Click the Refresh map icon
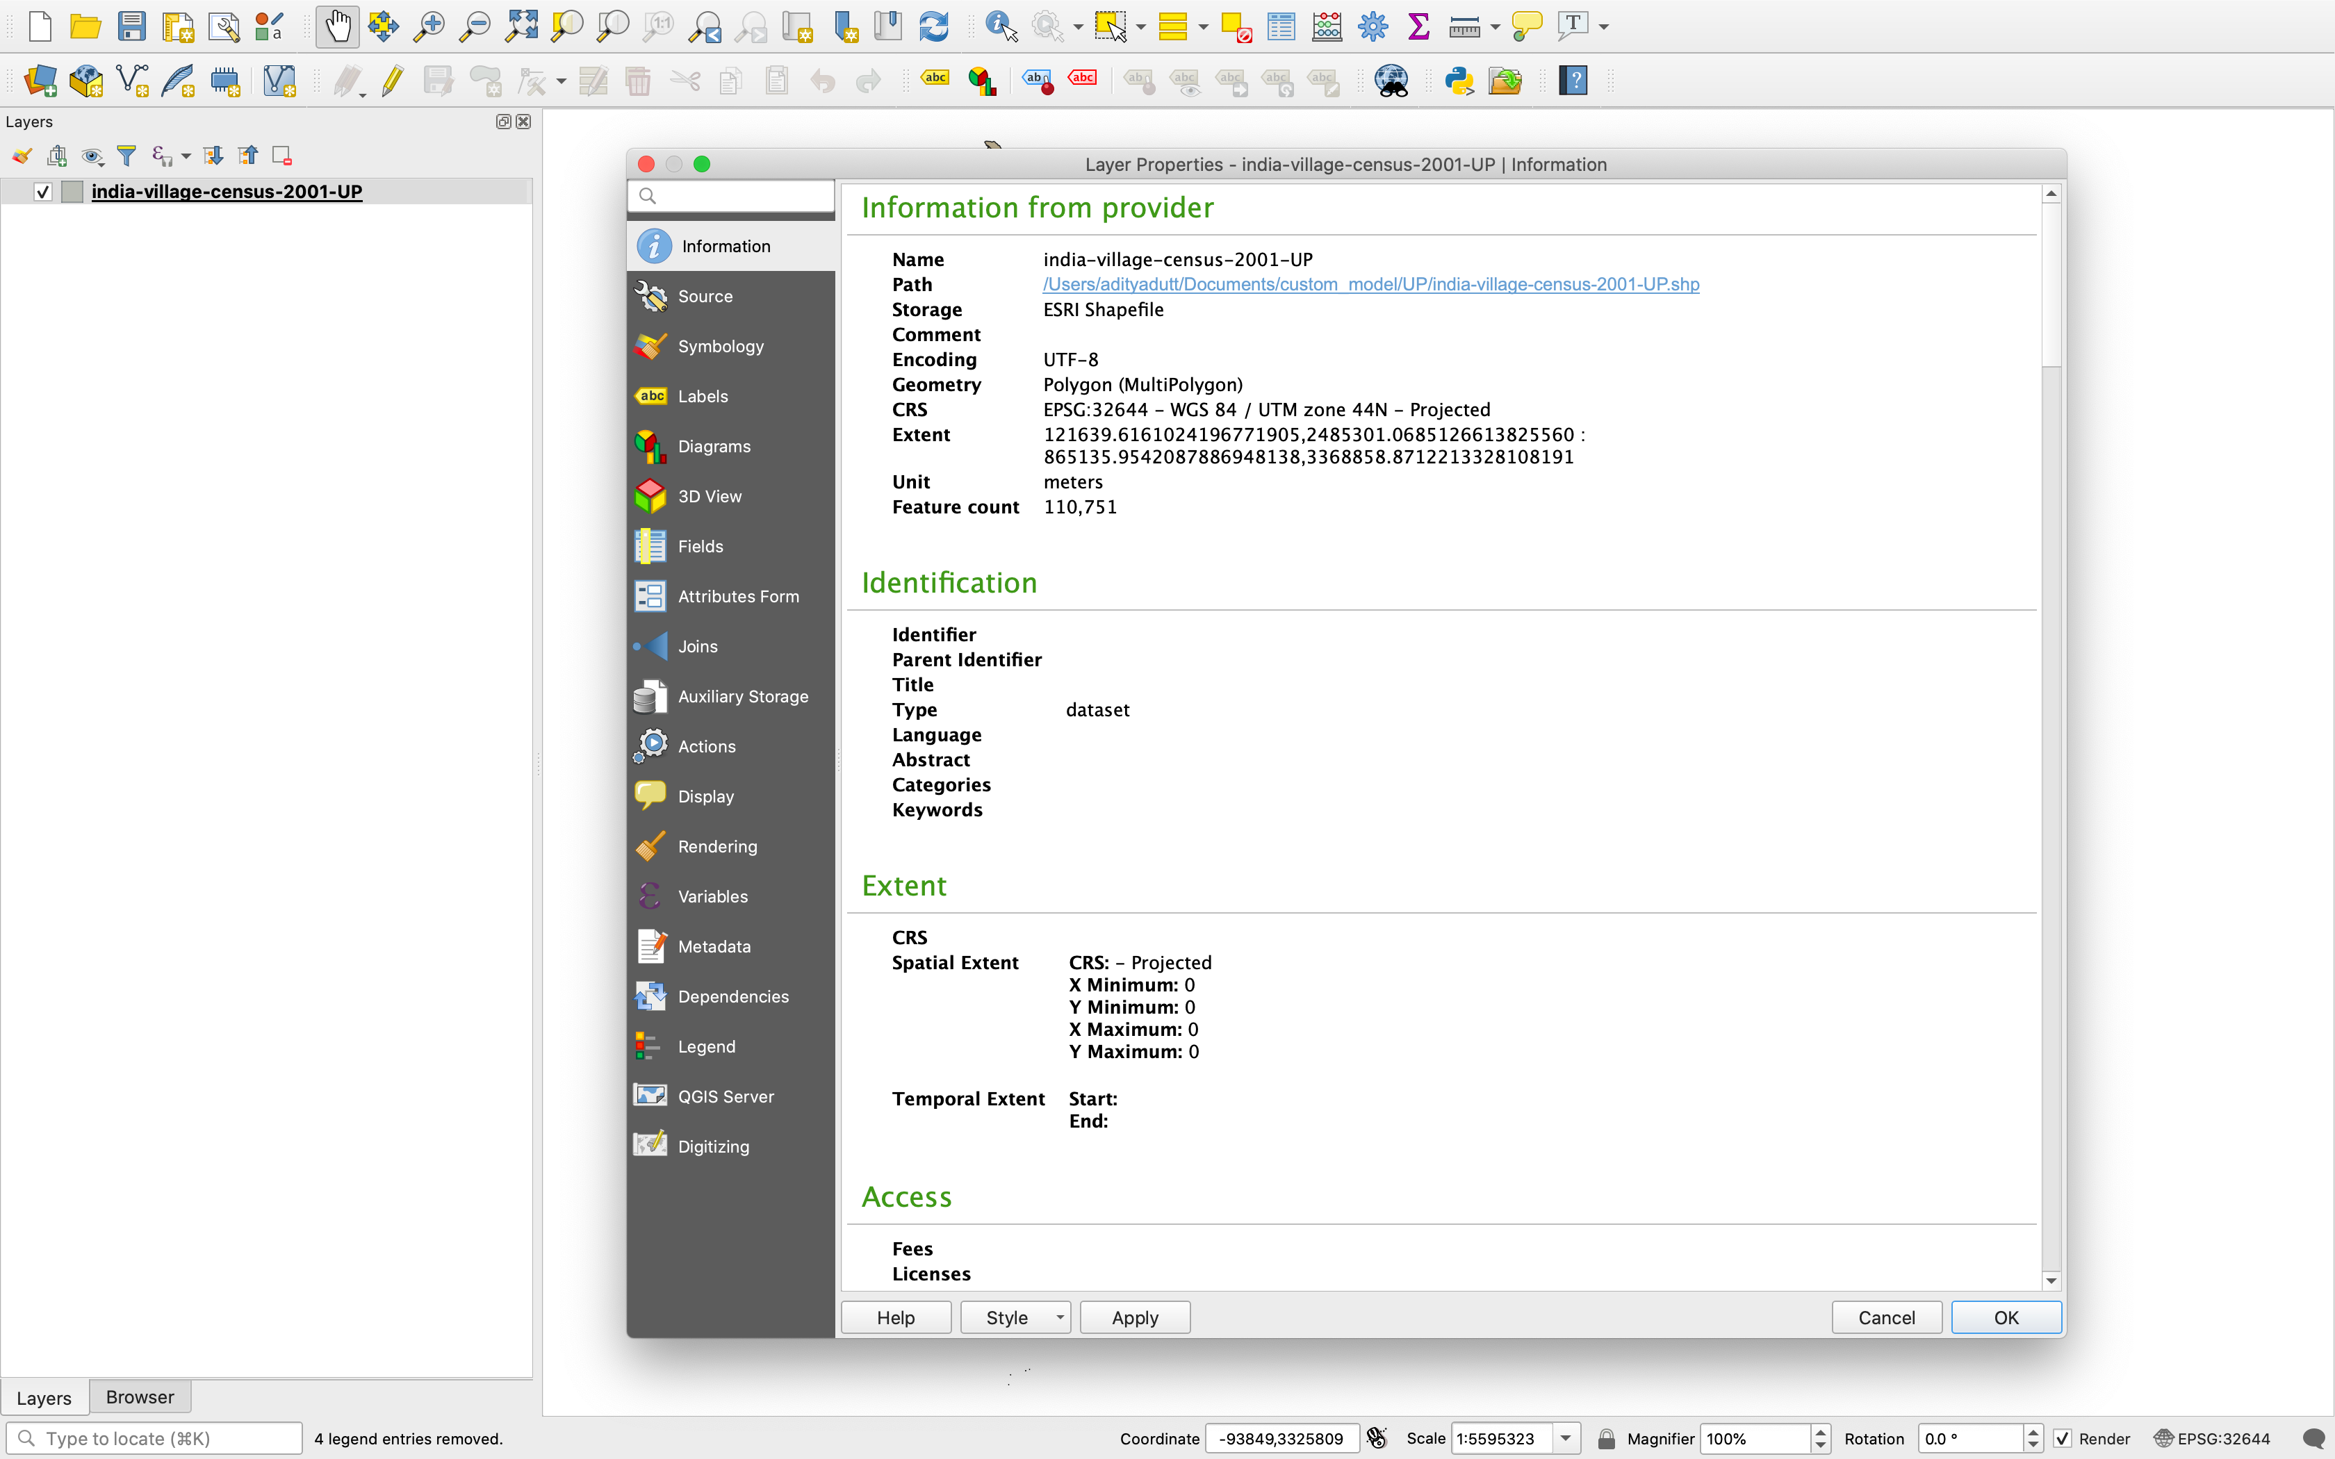The image size is (2335, 1459). click(x=933, y=26)
